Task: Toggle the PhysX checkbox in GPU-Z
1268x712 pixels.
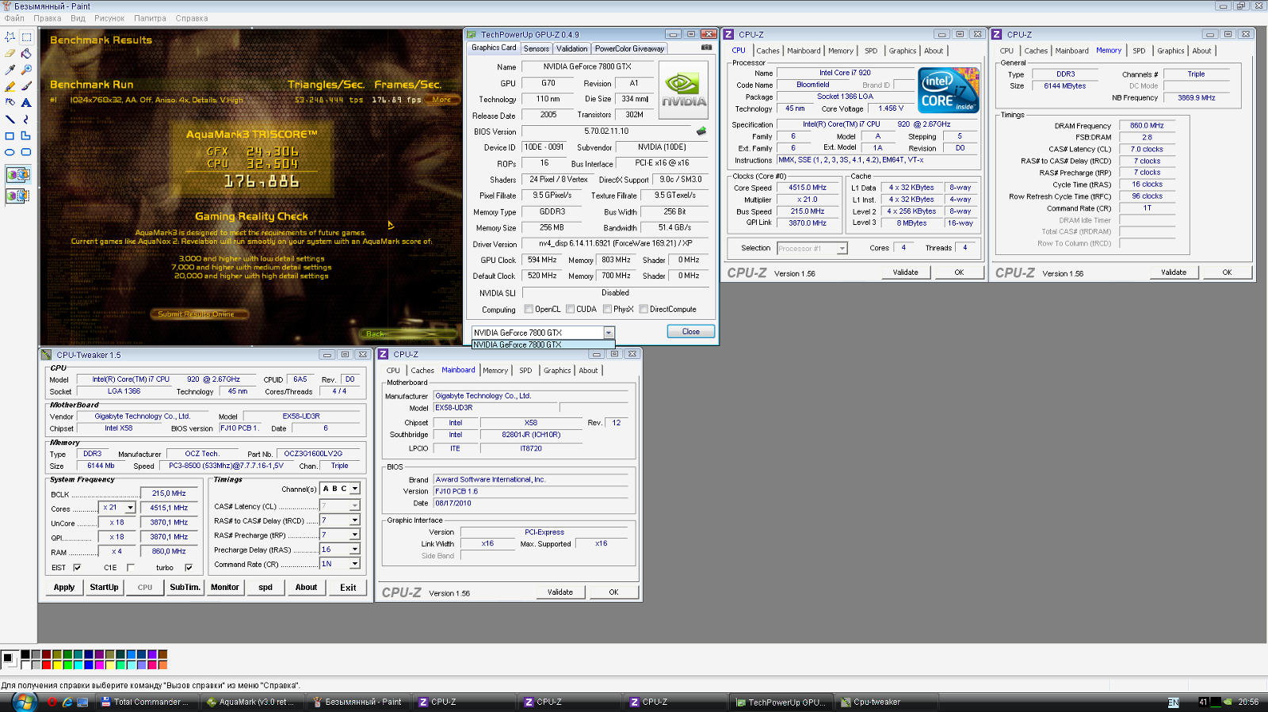Action: [x=607, y=309]
